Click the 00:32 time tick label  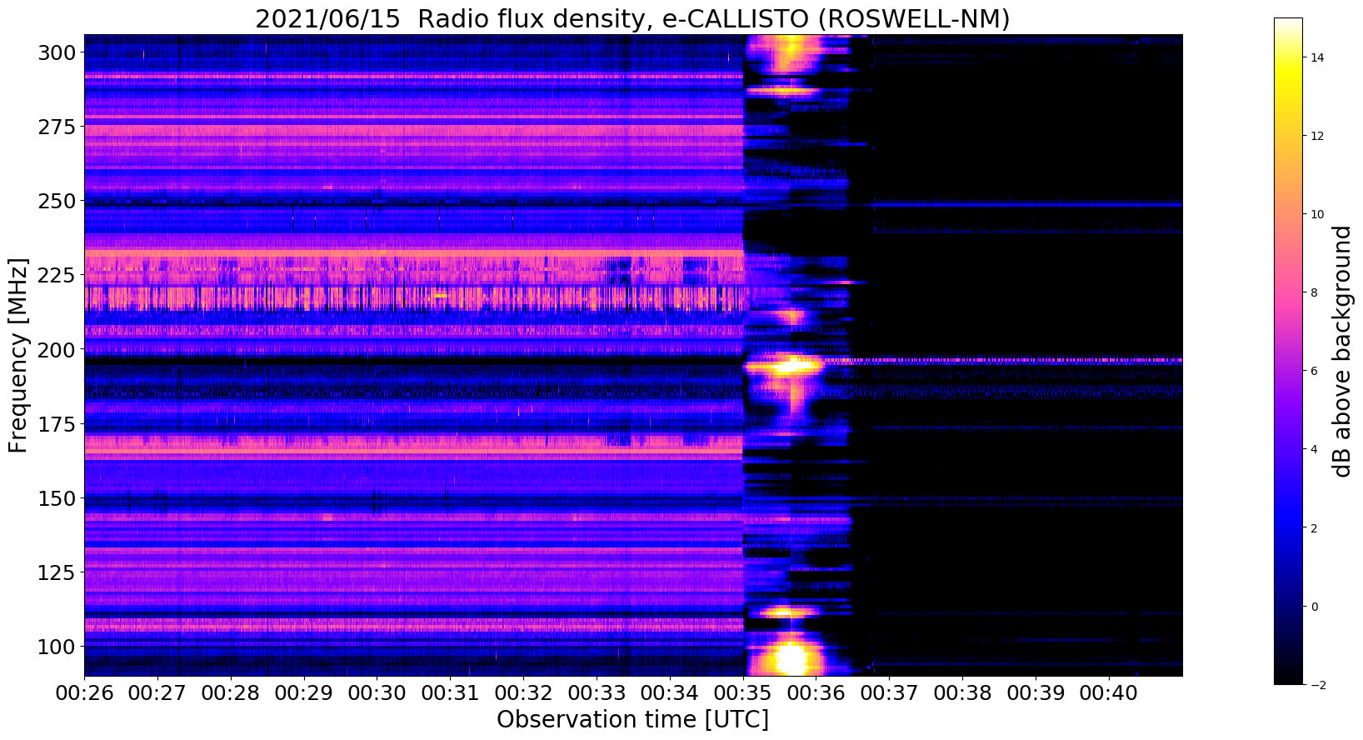(523, 693)
